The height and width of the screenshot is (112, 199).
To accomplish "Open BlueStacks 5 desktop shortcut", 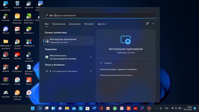I will point(29,30).
